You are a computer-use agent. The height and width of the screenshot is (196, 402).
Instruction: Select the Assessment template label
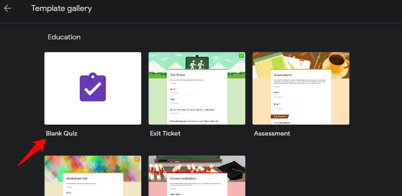pyautogui.click(x=272, y=133)
